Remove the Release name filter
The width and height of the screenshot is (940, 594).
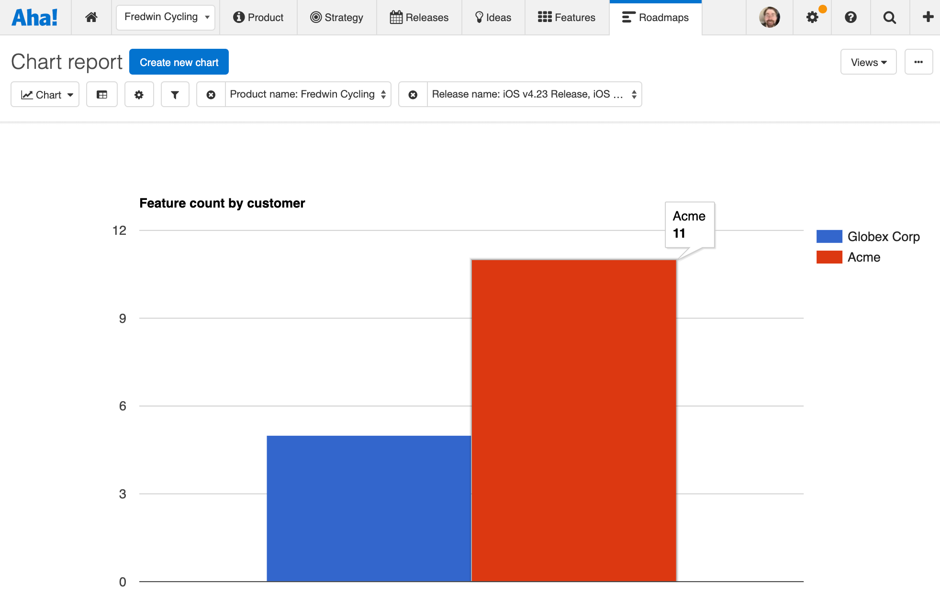pos(413,95)
